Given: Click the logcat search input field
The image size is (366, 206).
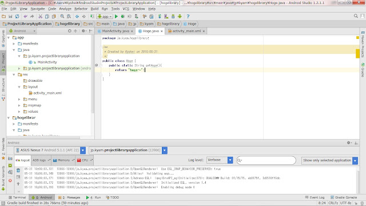Looking at the screenshot, I should [266, 160].
